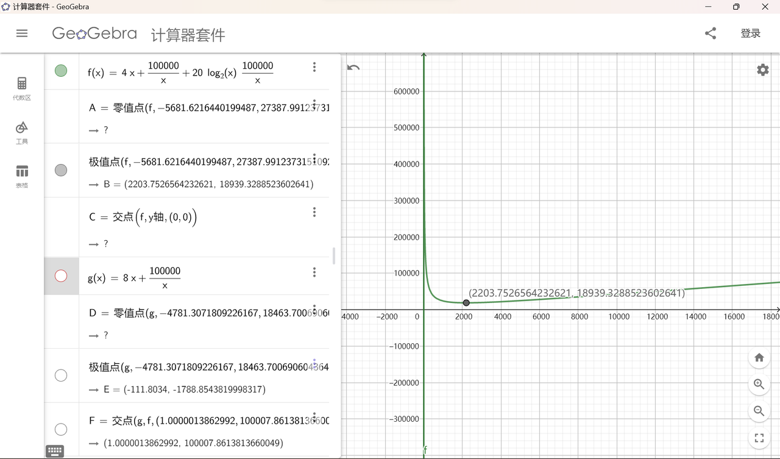Click the zoom in magnifier button
The image size is (780, 459).
click(x=759, y=384)
